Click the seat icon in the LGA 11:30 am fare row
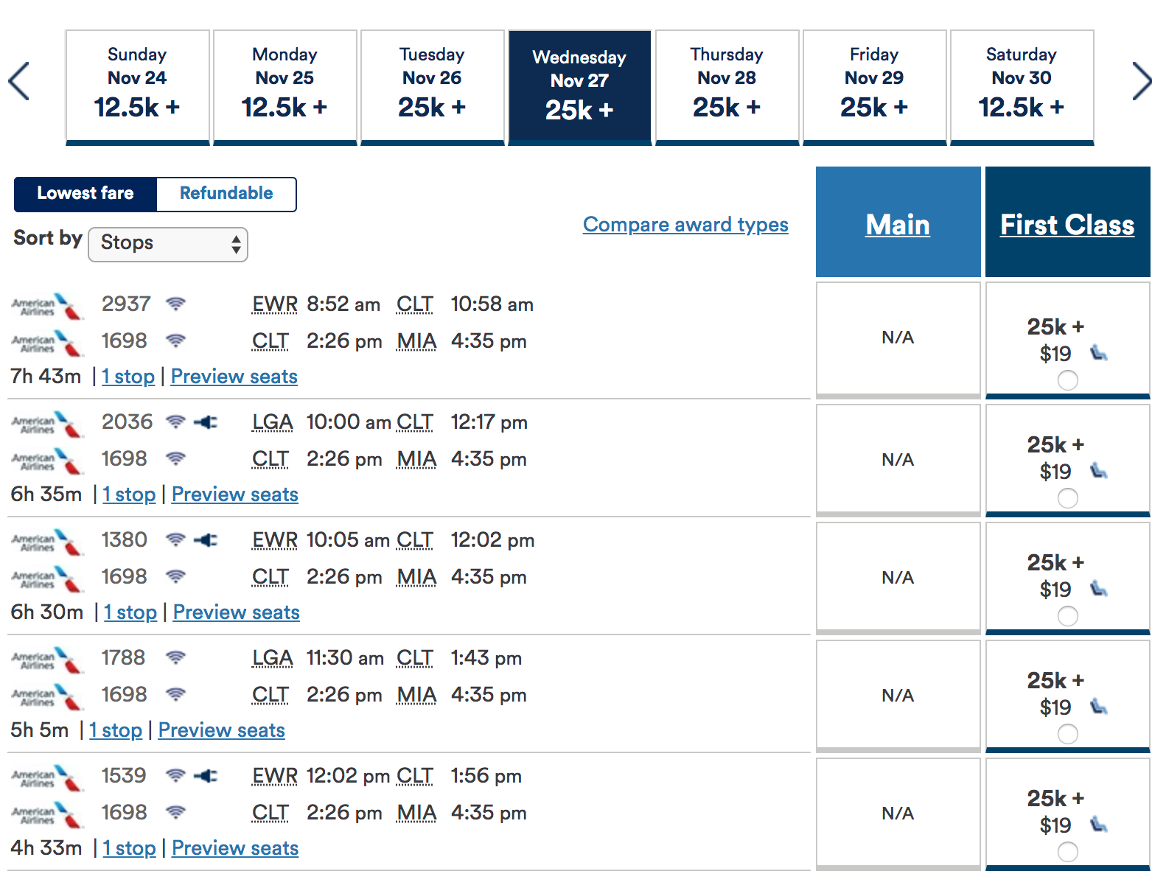This screenshot has height=874, width=1152. click(1099, 707)
